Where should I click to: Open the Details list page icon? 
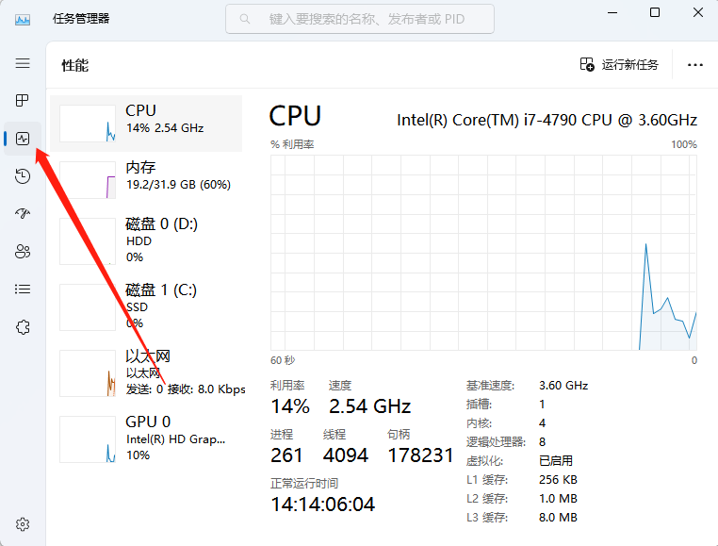pyautogui.click(x=23, y=290)
